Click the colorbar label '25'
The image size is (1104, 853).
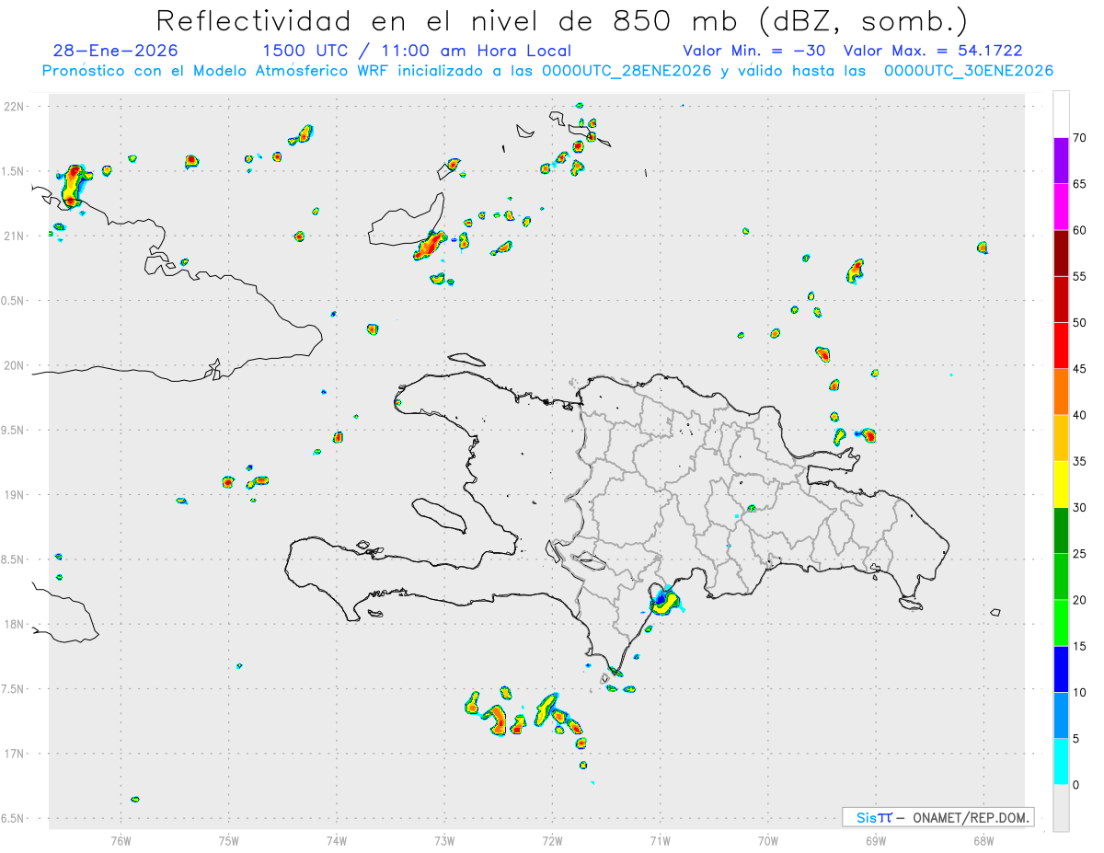[1080, 553]
